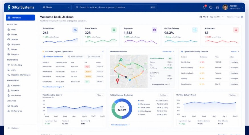Click the Active Vehicles car icon
Viewport: 249px width, 135px height.
(114, 30)
